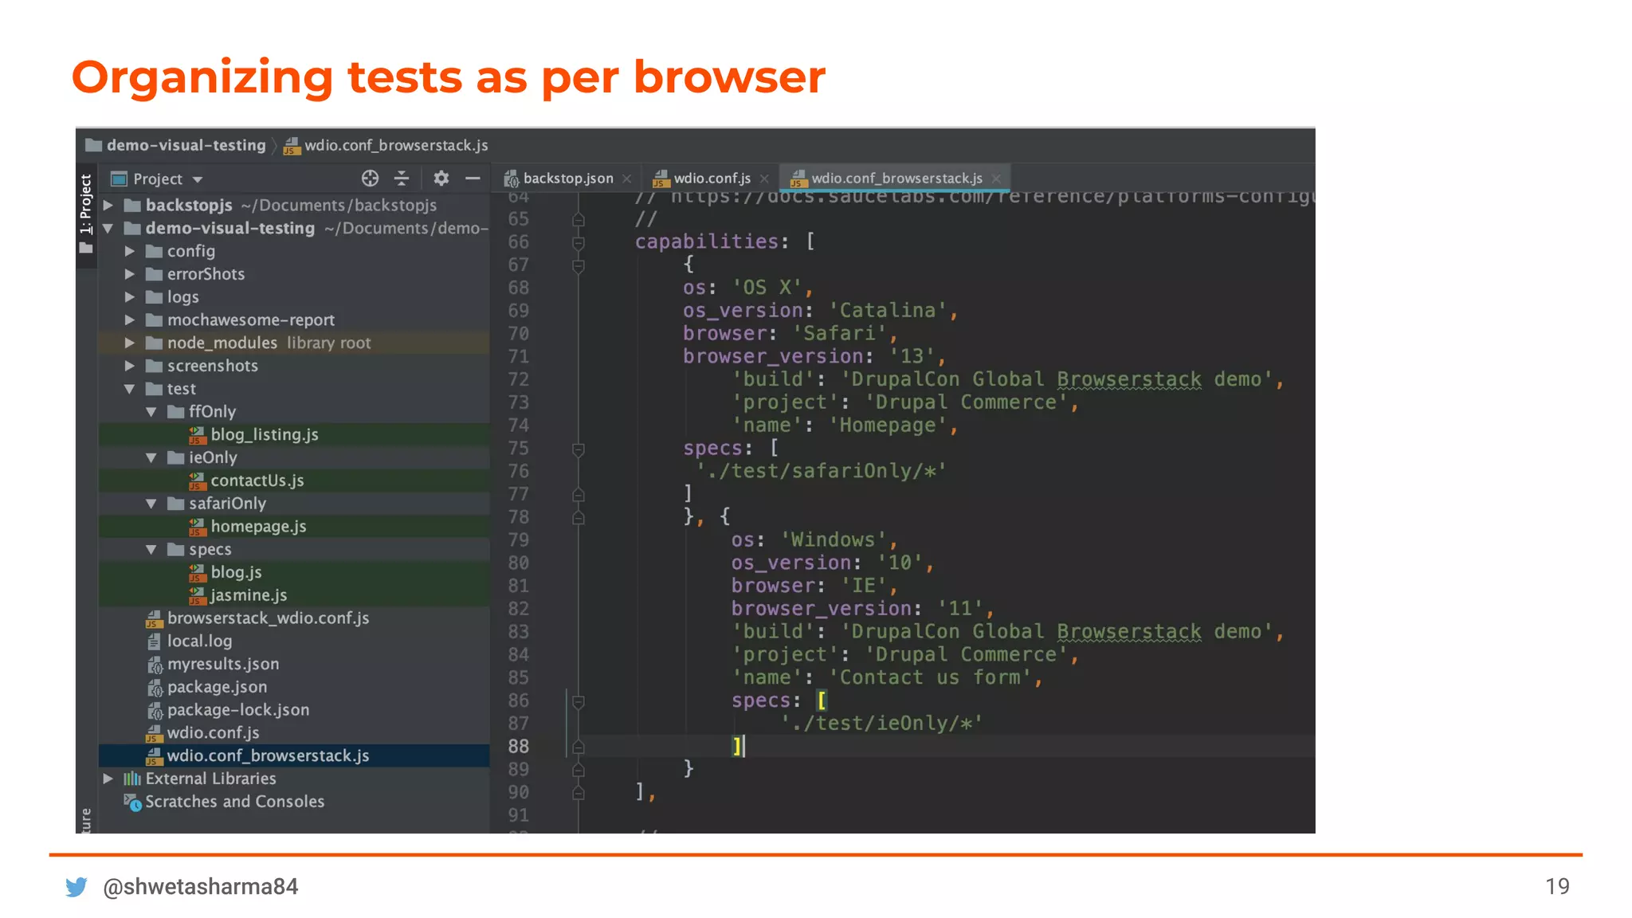
Task: Select local.log file
Action: pos(294,641)
